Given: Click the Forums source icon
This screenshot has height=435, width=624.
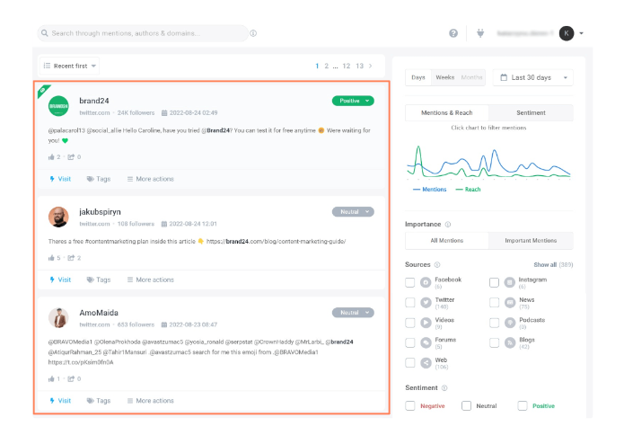Looking at the screenshot, I should tap(426, 342).
